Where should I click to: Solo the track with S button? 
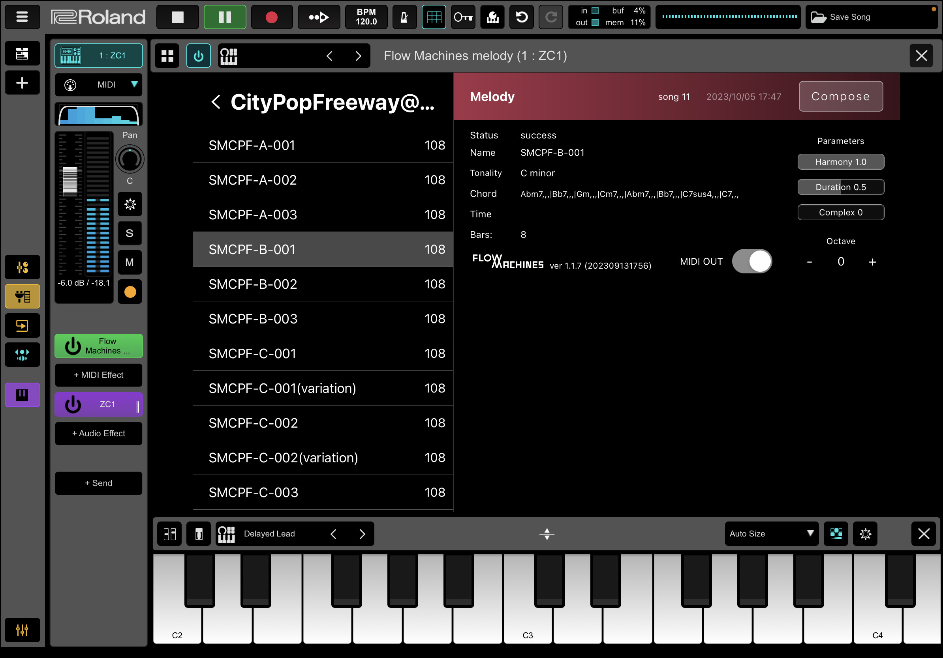130,234
